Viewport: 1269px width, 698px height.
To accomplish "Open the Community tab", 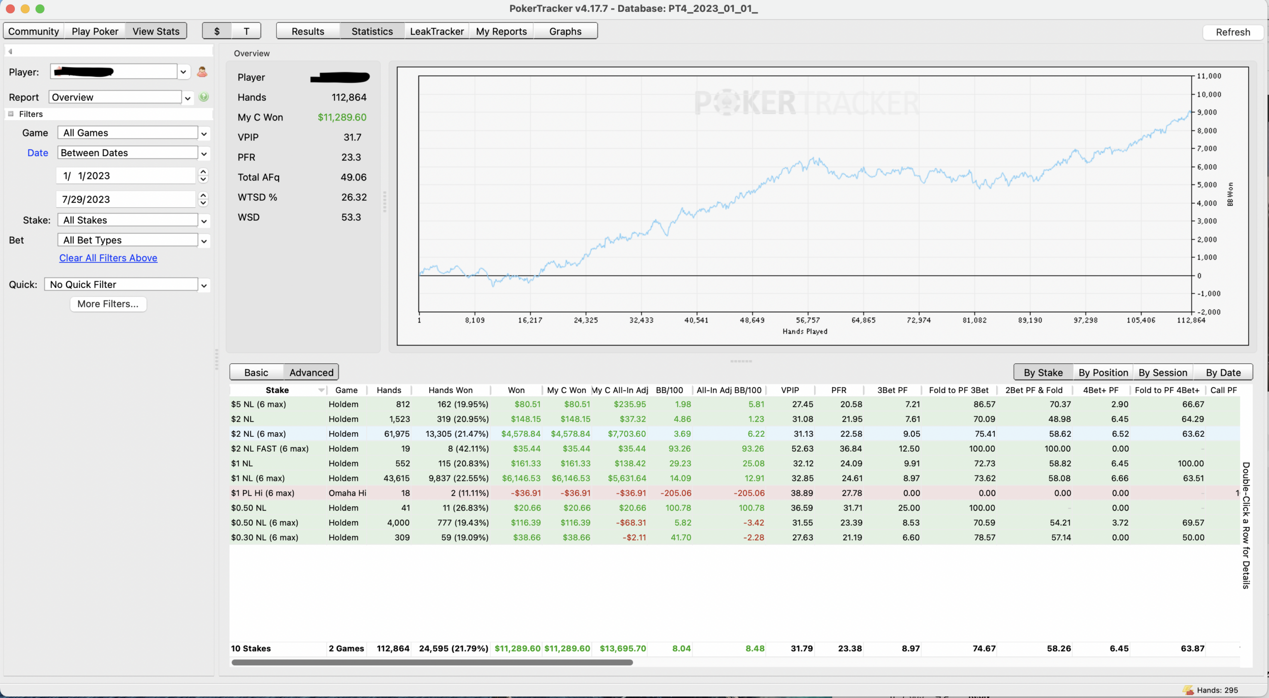I will tap(34, 31).
